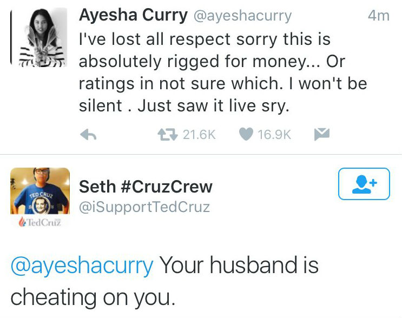Click the 4m timestamp
402x318 pixels.
[378, 16]
